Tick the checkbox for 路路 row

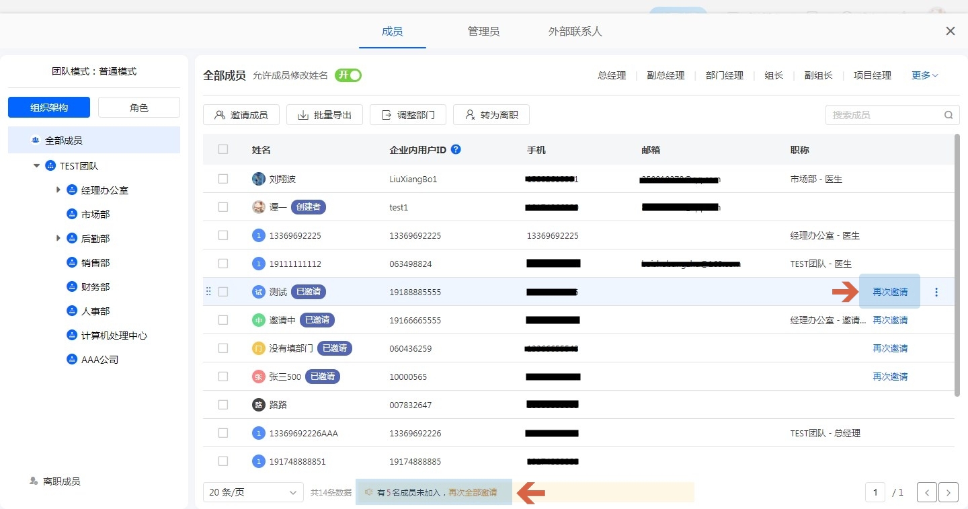pyautogui.click(x=223, y=405)
